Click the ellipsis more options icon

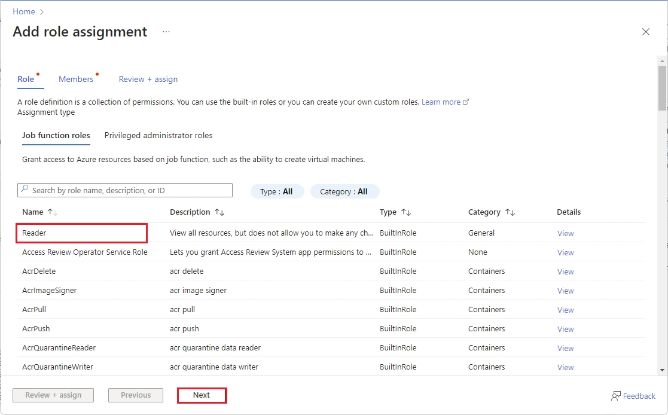coord(166,32)
